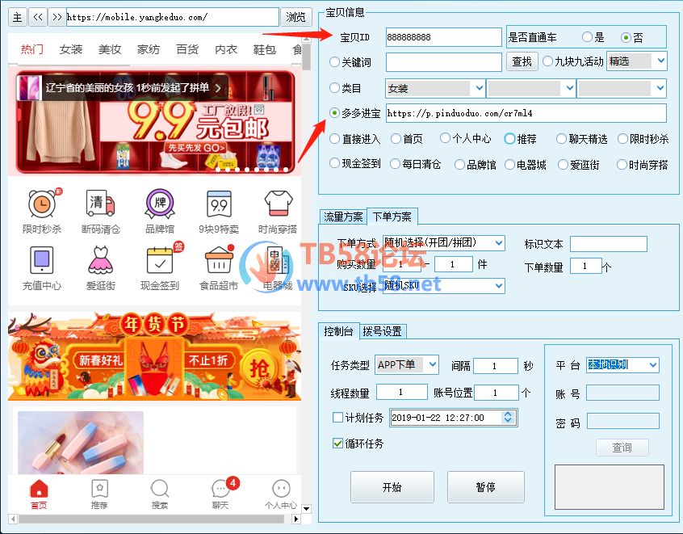The width and height of the screenshot is (683, 534).
Task: Click the 关键词 text input field
Action: point(444,61)
